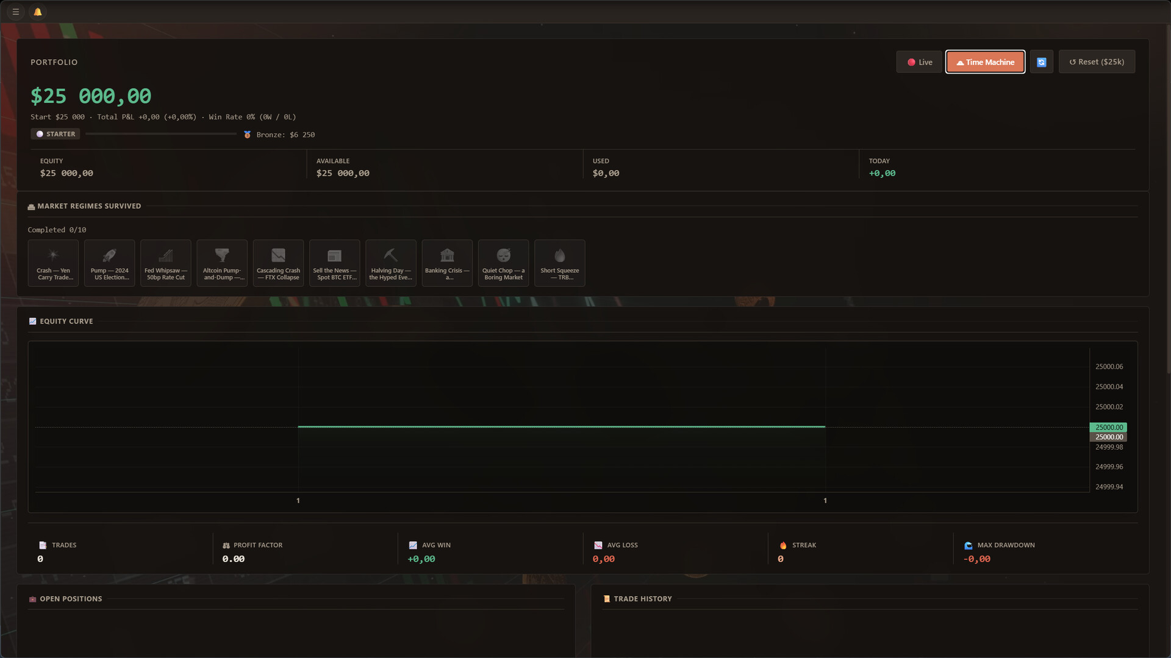
Task: Open the hamburger menu icon
Action: tap(16, 12)
